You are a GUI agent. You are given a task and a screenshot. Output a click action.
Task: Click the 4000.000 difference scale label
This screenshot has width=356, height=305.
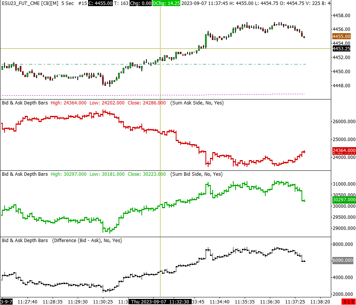343,277
